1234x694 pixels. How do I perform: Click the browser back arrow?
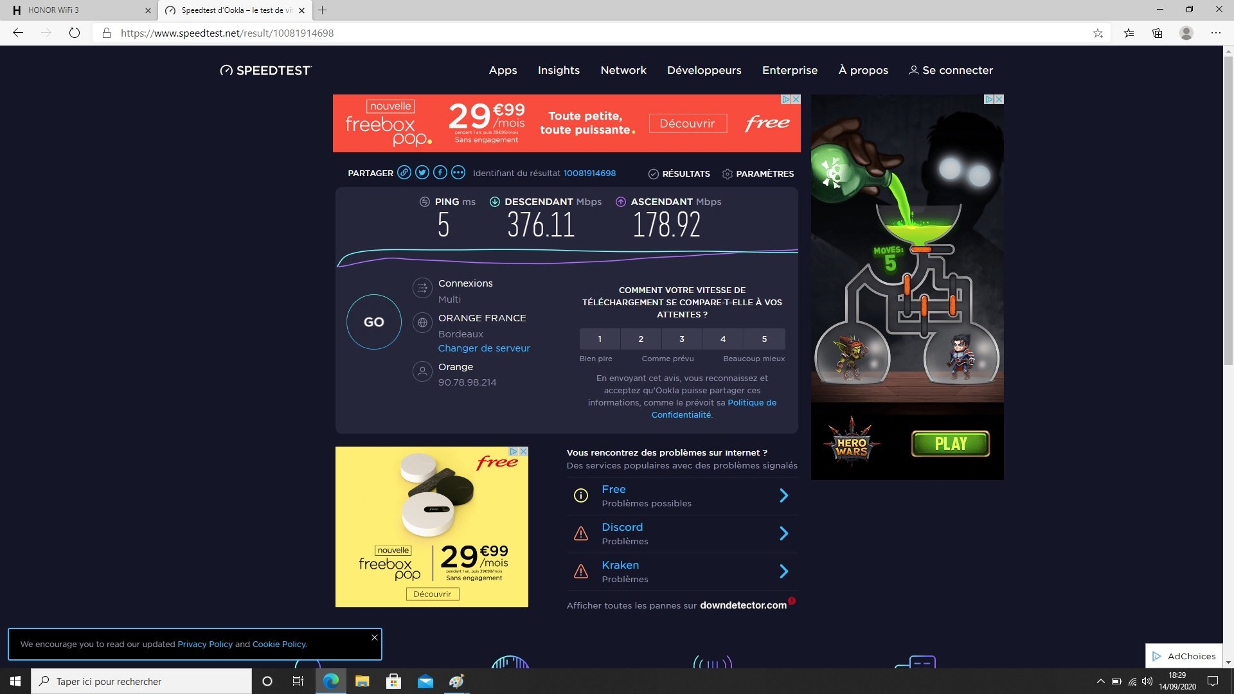tap(18, 33)
